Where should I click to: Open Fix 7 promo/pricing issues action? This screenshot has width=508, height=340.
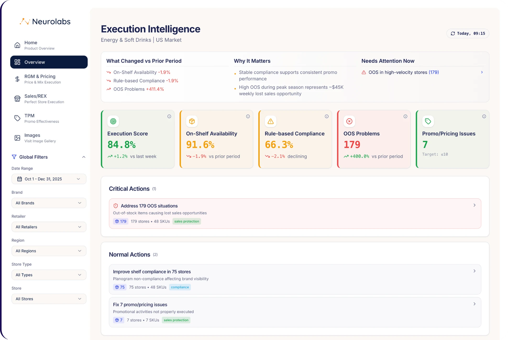point(295,312)
